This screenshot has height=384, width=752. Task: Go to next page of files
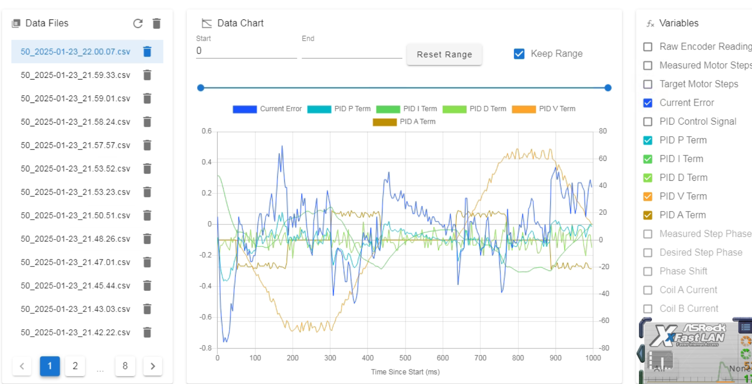(x=153, y=366)
